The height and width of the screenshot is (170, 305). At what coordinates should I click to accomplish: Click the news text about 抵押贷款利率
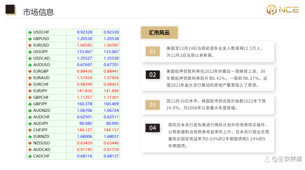[x=217, y=78]
